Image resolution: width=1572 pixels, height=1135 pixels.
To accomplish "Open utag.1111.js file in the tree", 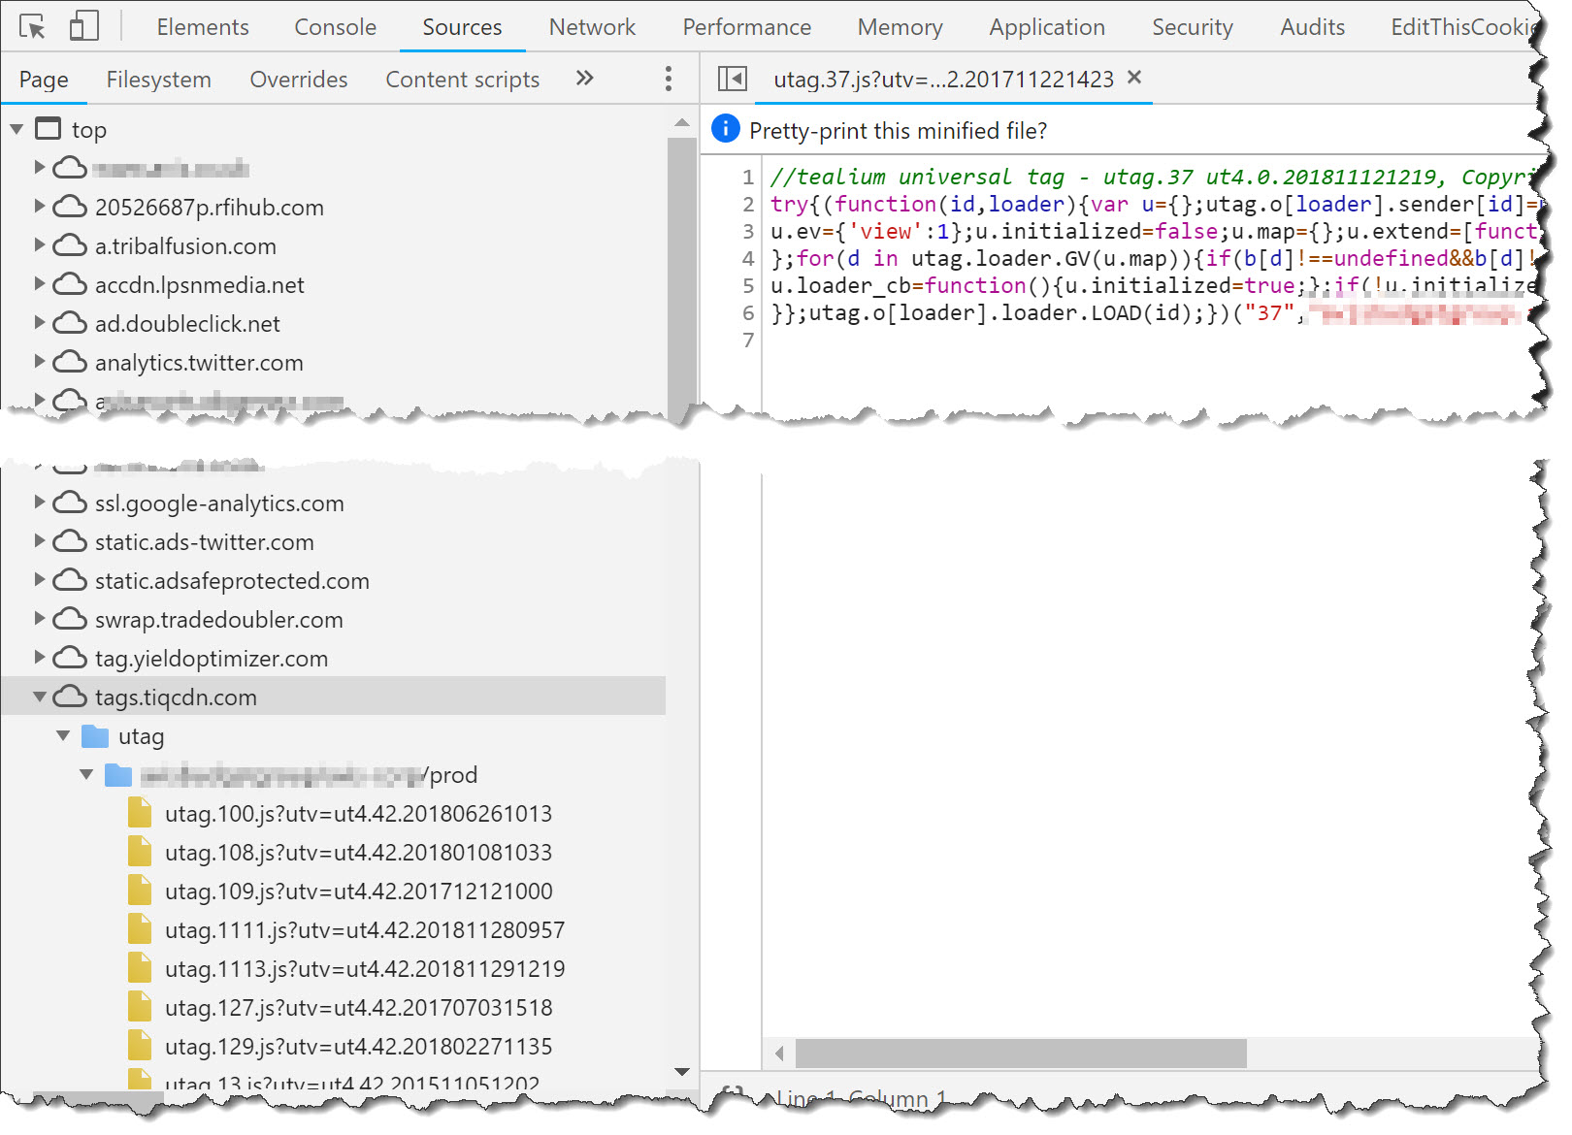I will click(365, 930).
